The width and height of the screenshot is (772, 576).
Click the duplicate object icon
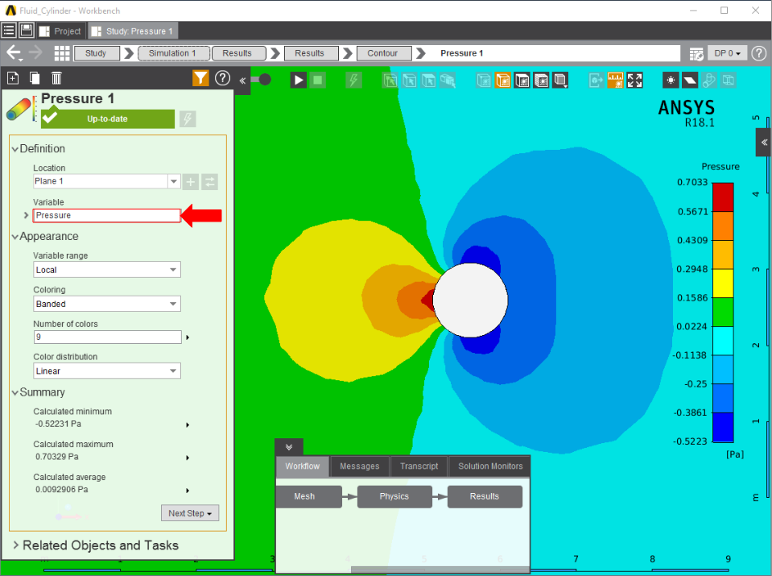[x=35, y=78]
